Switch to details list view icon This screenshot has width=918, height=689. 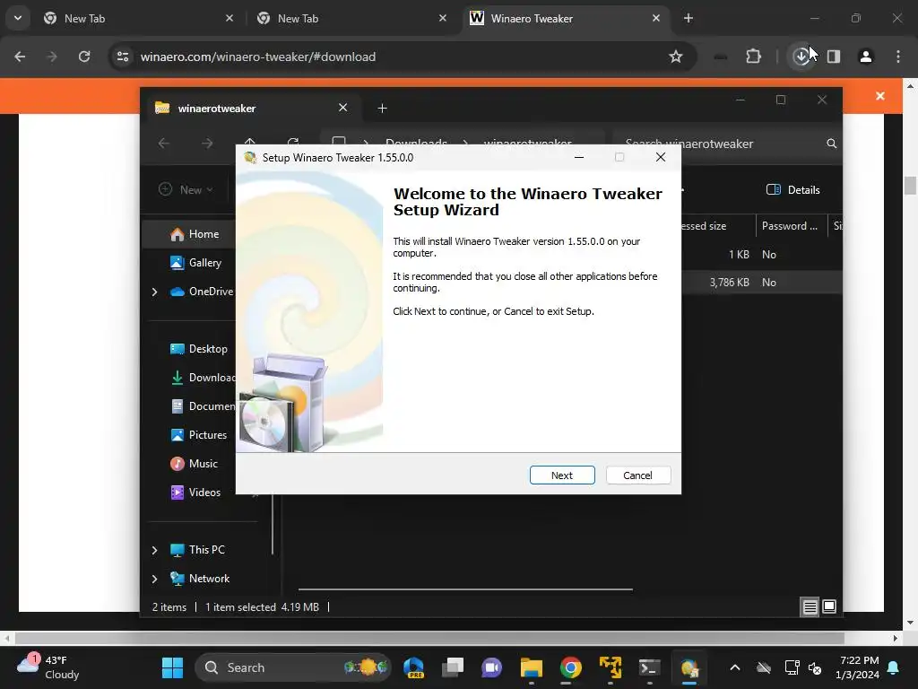pos(810,607)
